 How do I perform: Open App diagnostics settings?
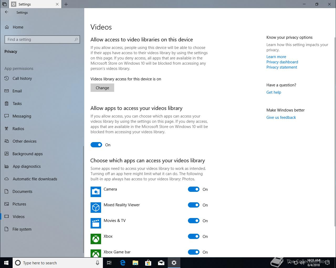[x=42, y=166]
